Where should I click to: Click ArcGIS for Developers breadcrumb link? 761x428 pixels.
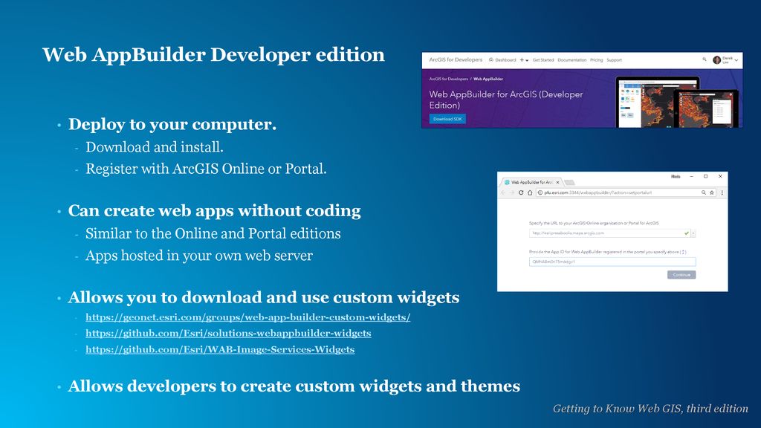448,79
